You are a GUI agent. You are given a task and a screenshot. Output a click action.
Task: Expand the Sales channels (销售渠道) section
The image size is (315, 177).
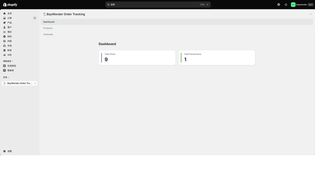pos(8,61)
